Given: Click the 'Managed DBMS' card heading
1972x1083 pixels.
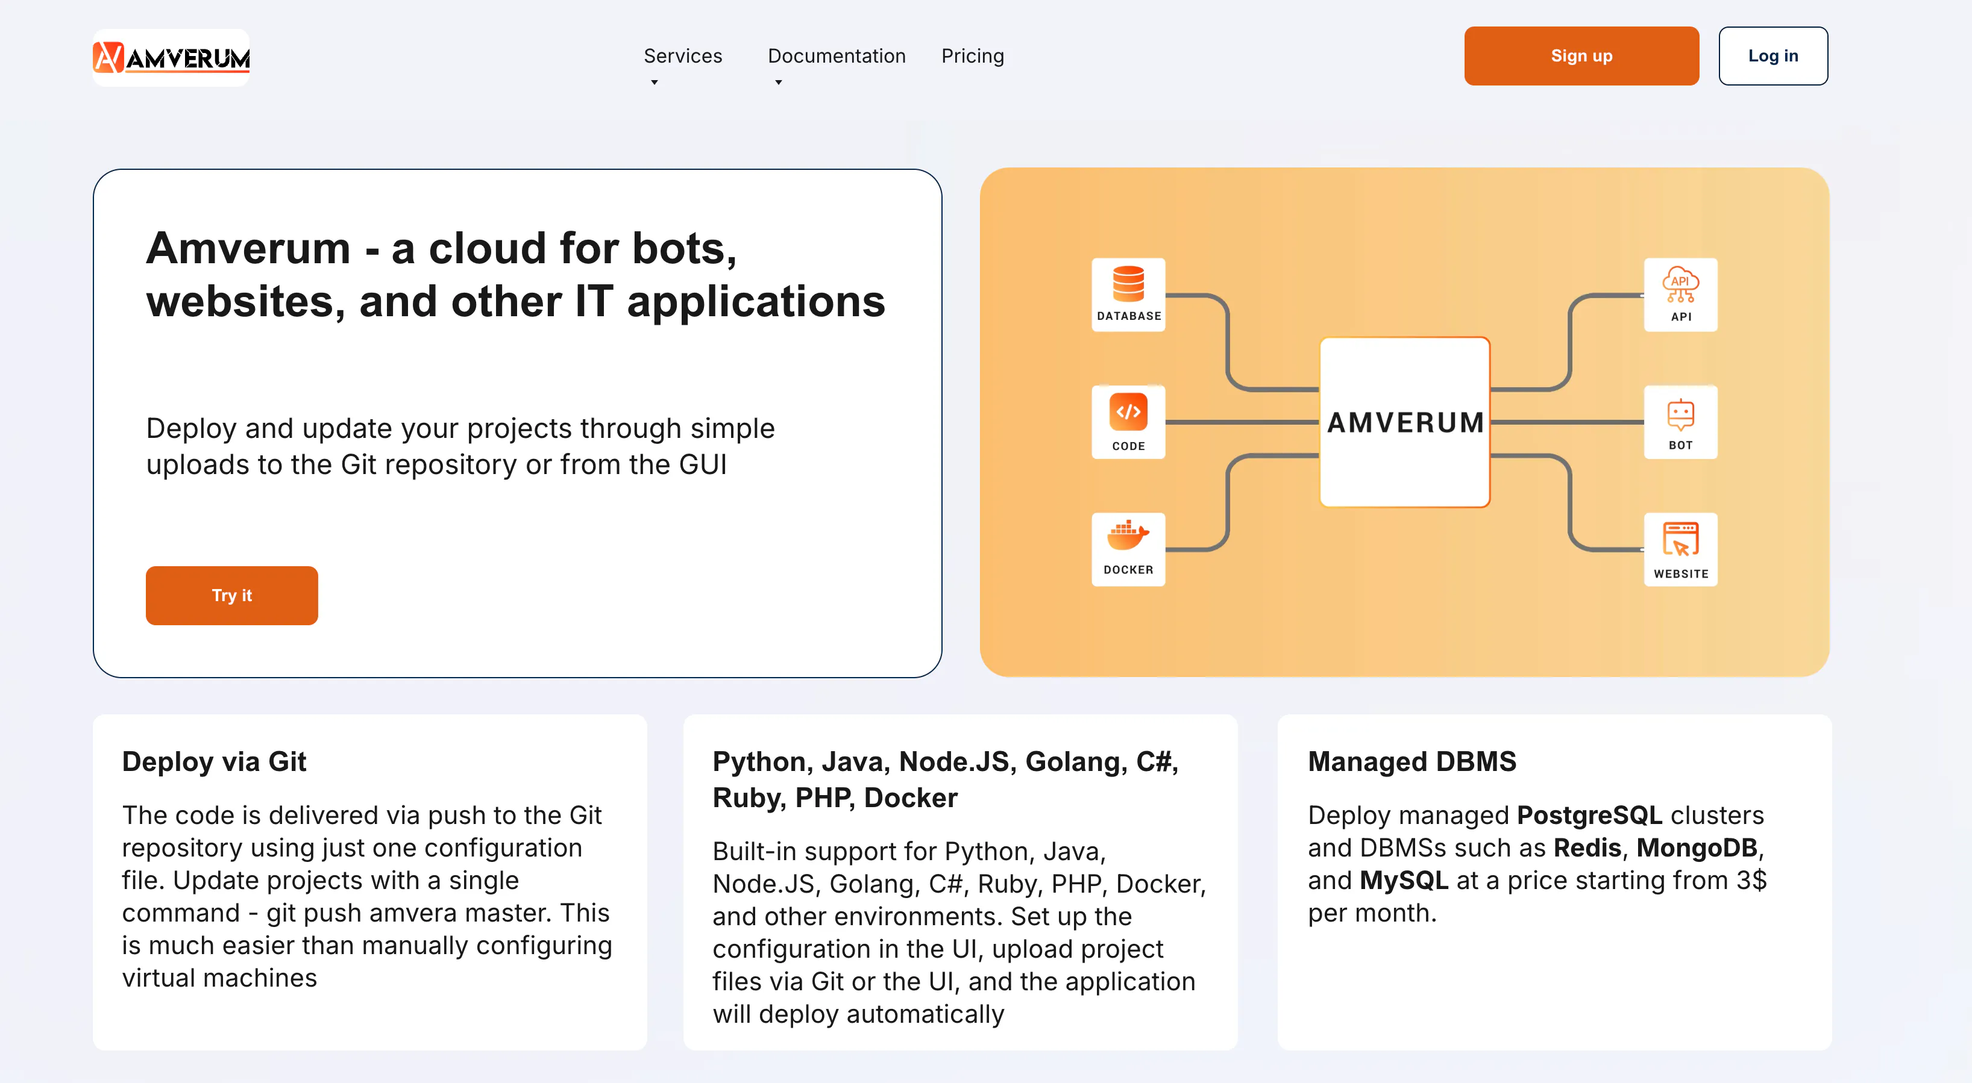Looking at the screenshot, I should tap(1411, 761).
